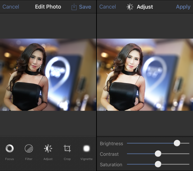Click the save download icon beside Save
This screenshot has width=193, height=171.
coord(74,7)
